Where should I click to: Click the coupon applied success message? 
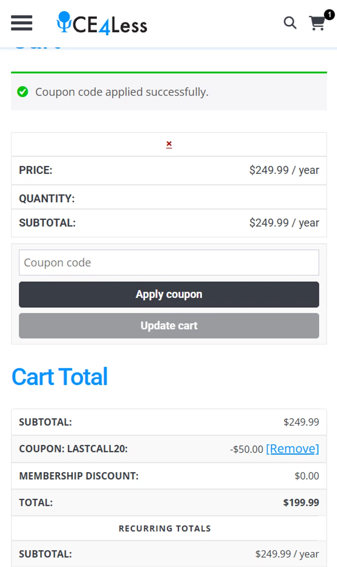pos(122,92)
